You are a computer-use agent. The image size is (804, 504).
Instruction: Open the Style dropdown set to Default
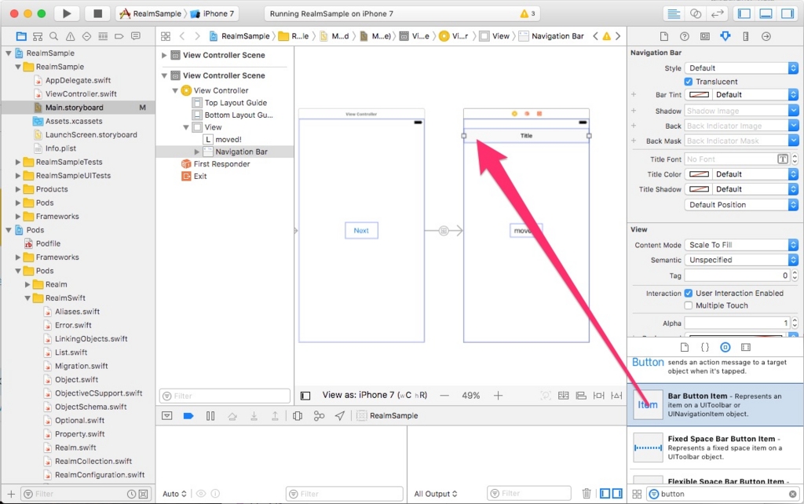click(741, 68)
